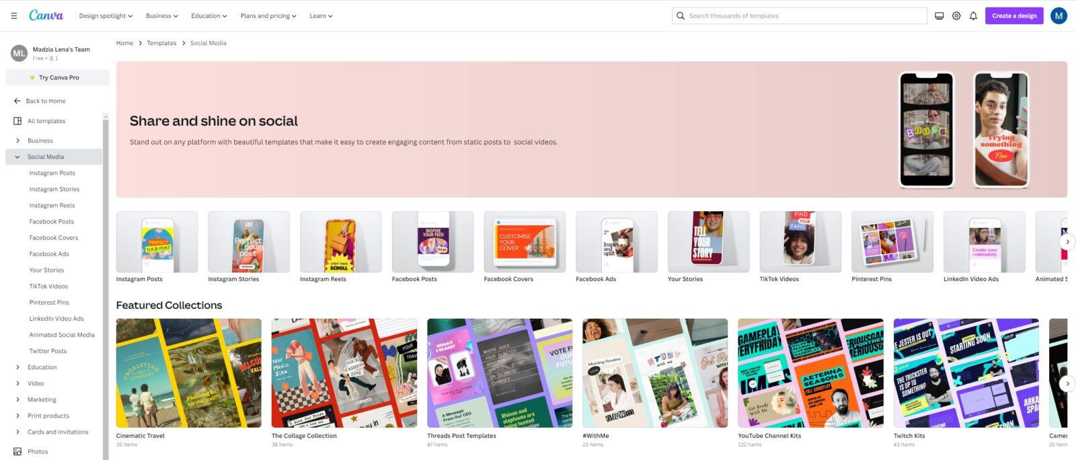The height and width of the screenshot is (460, 1076).
Task: Open the desktop app download icon
Action: pyautogui.click(x=939, y=15)
